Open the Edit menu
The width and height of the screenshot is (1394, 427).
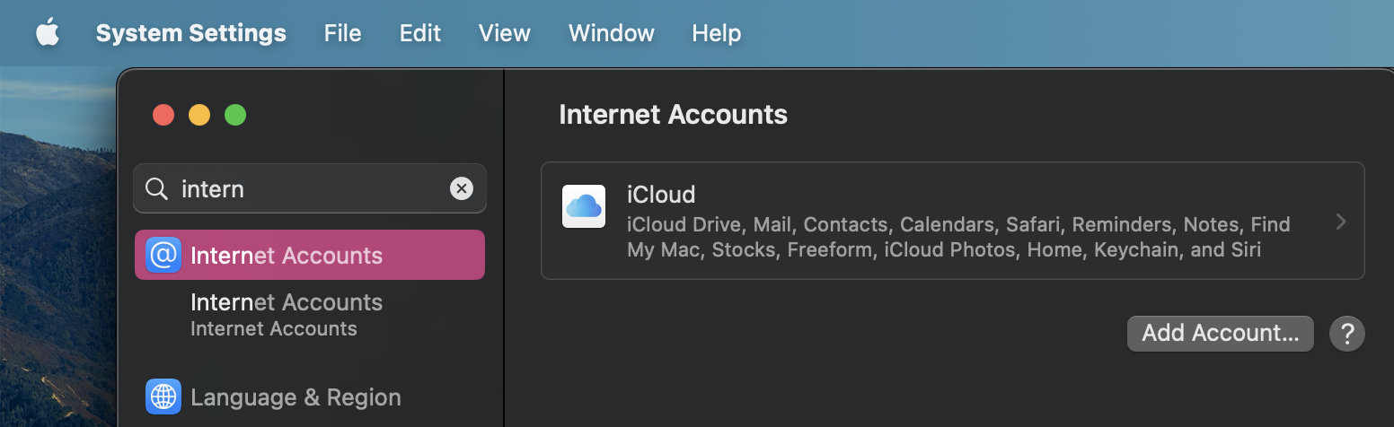point(419,34)
